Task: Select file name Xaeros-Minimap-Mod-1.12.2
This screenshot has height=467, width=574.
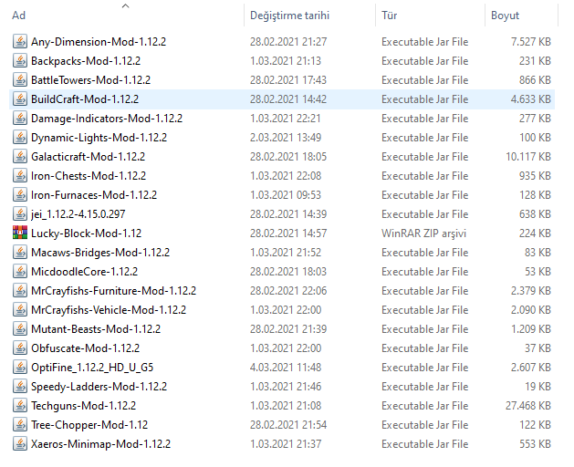Action: point(100,444)
